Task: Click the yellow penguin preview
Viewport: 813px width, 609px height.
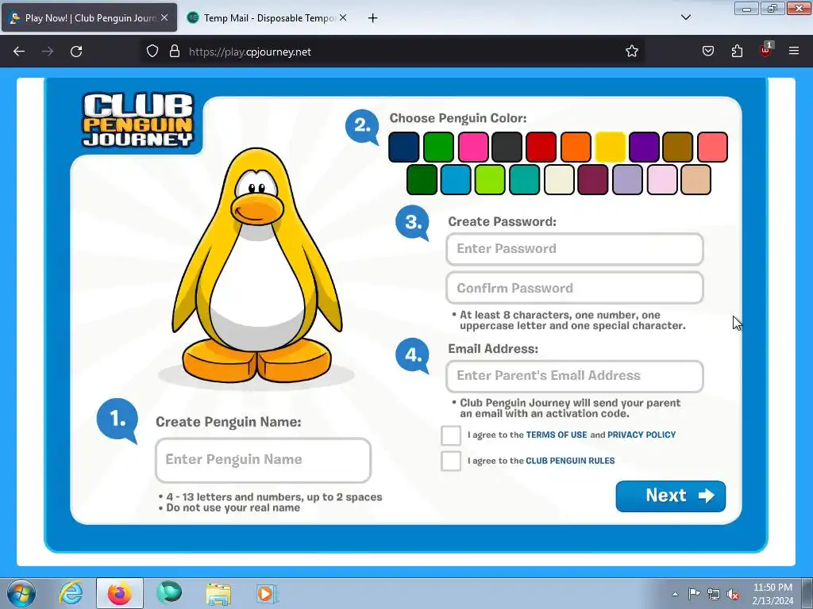Action: point(257,266)
